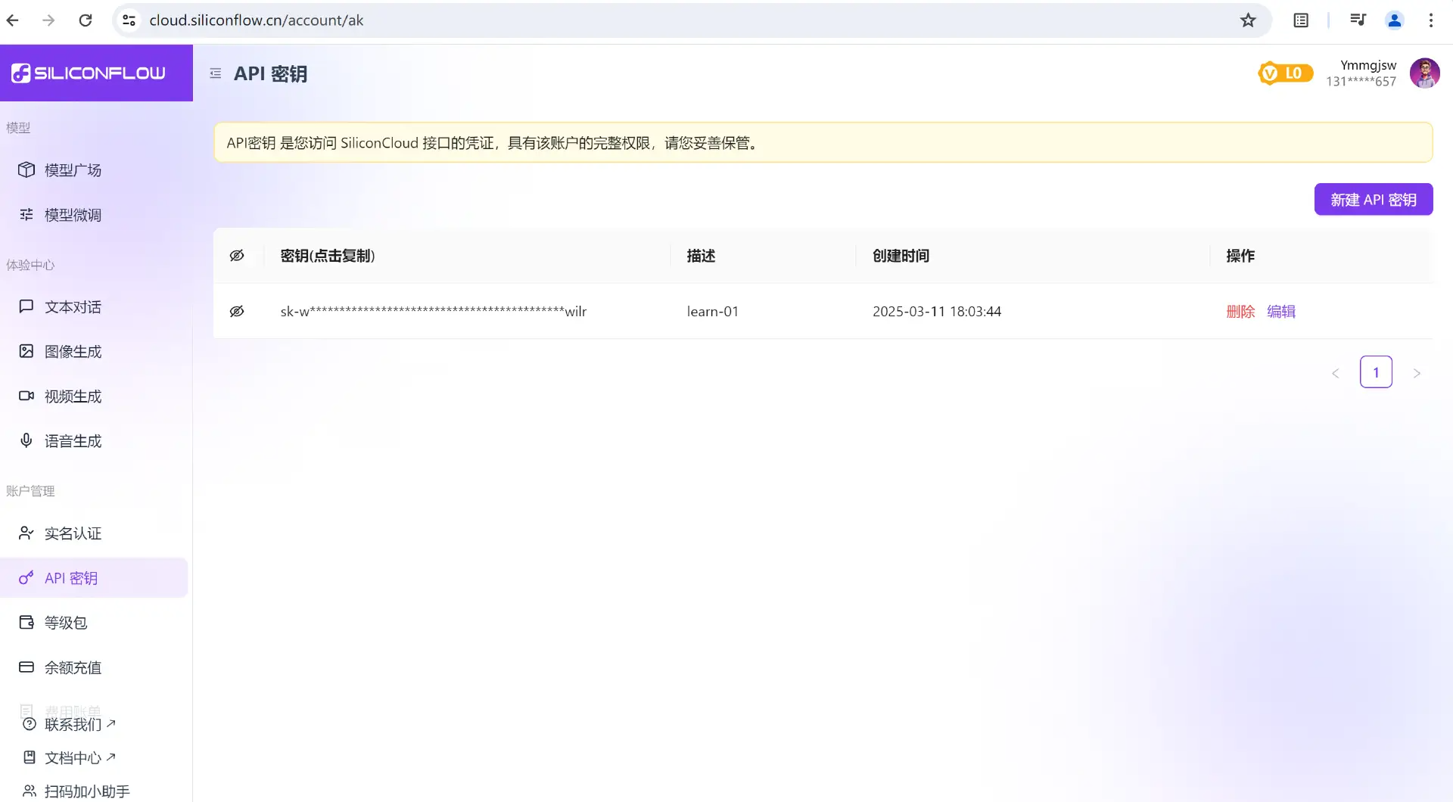Go to previous page arrow
This screenshot has width=1453, height=802.
1336,373
